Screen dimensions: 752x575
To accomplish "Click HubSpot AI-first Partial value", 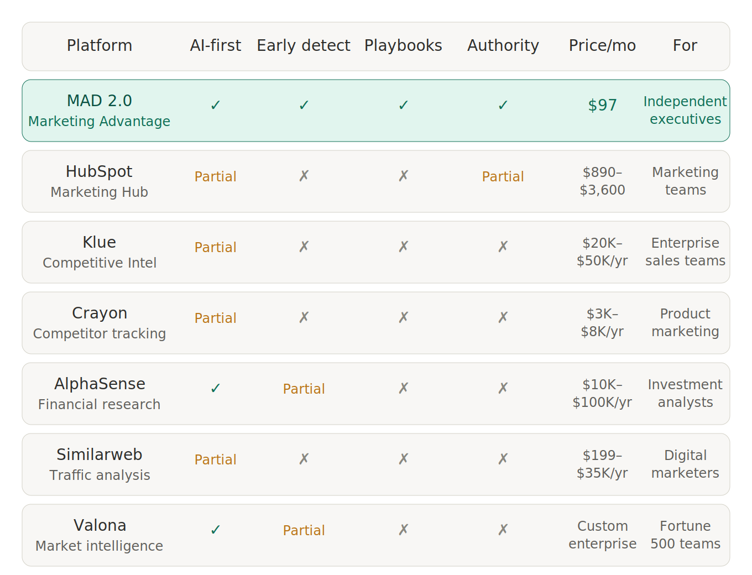I will 216,176.
